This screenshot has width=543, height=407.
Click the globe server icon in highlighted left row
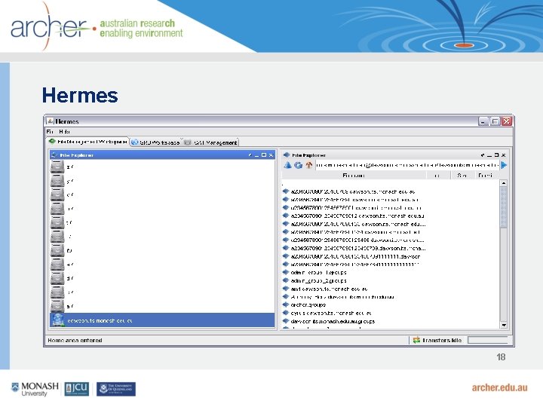tap(58, 320)
